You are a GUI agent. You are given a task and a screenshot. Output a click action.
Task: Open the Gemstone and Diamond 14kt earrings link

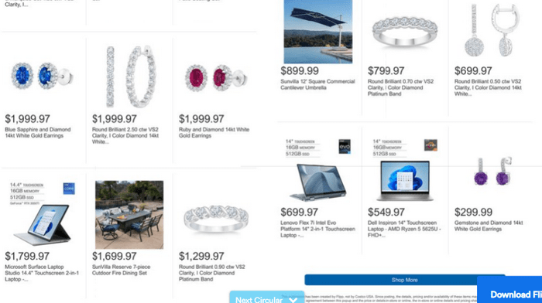coord(489,226)
